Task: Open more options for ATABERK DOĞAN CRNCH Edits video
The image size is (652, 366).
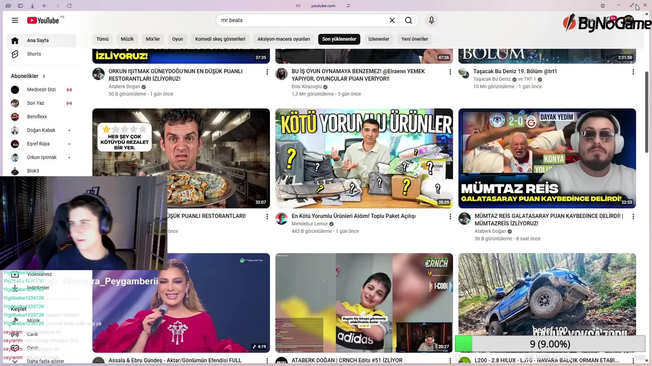Action: point(450,361)
